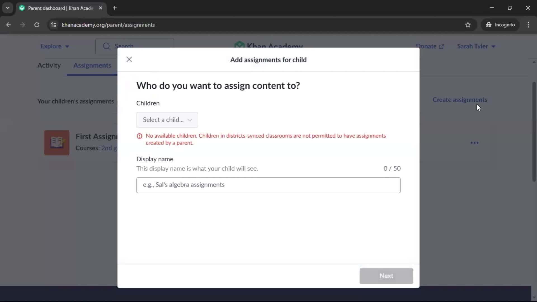Close the Add assignments dialog
Image resolution: width=537 pixels, height=302 pixels.
coord(129,59)
